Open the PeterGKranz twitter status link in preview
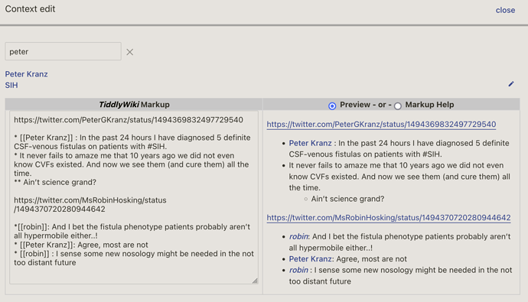 381,125
